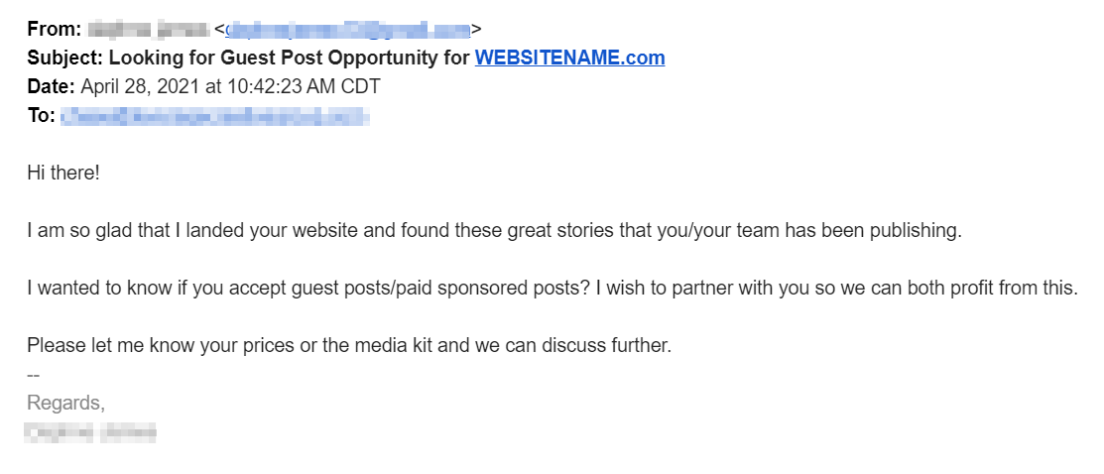Click the bold To: label
The image size is (1104, 474).
click(41, 116)
